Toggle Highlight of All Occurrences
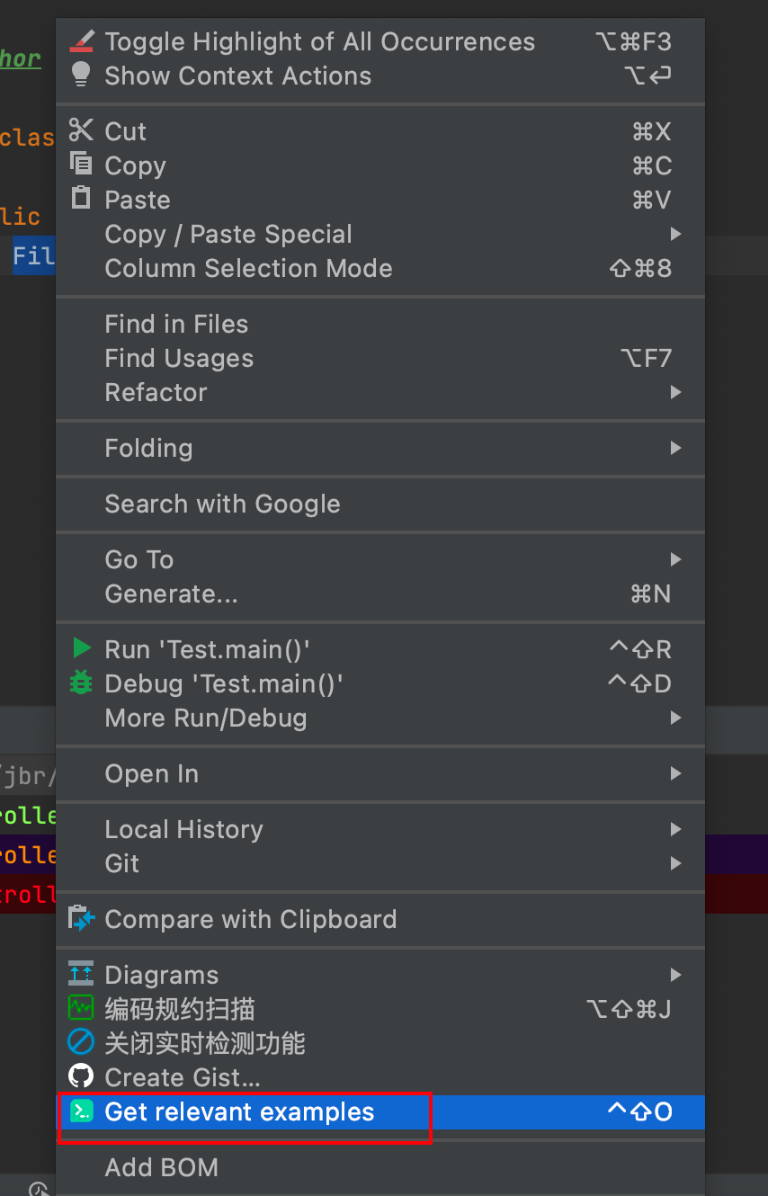This screenshot has height=1196, width=768. [x=320, y=41]
